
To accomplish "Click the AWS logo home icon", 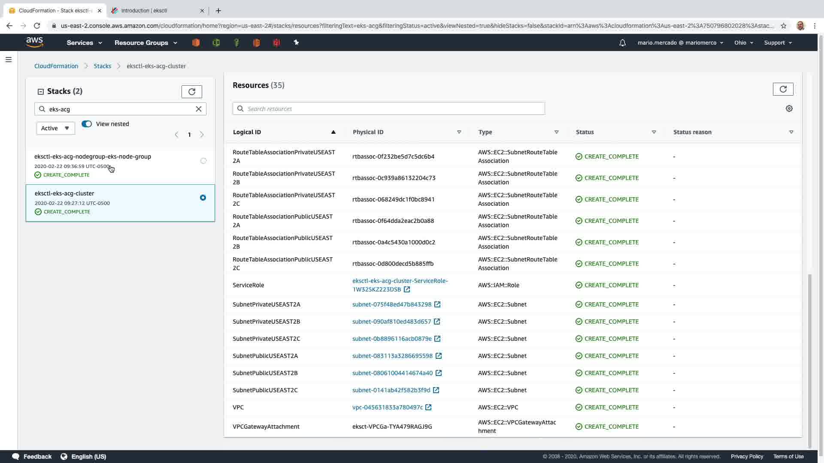I will coord(34,42).
